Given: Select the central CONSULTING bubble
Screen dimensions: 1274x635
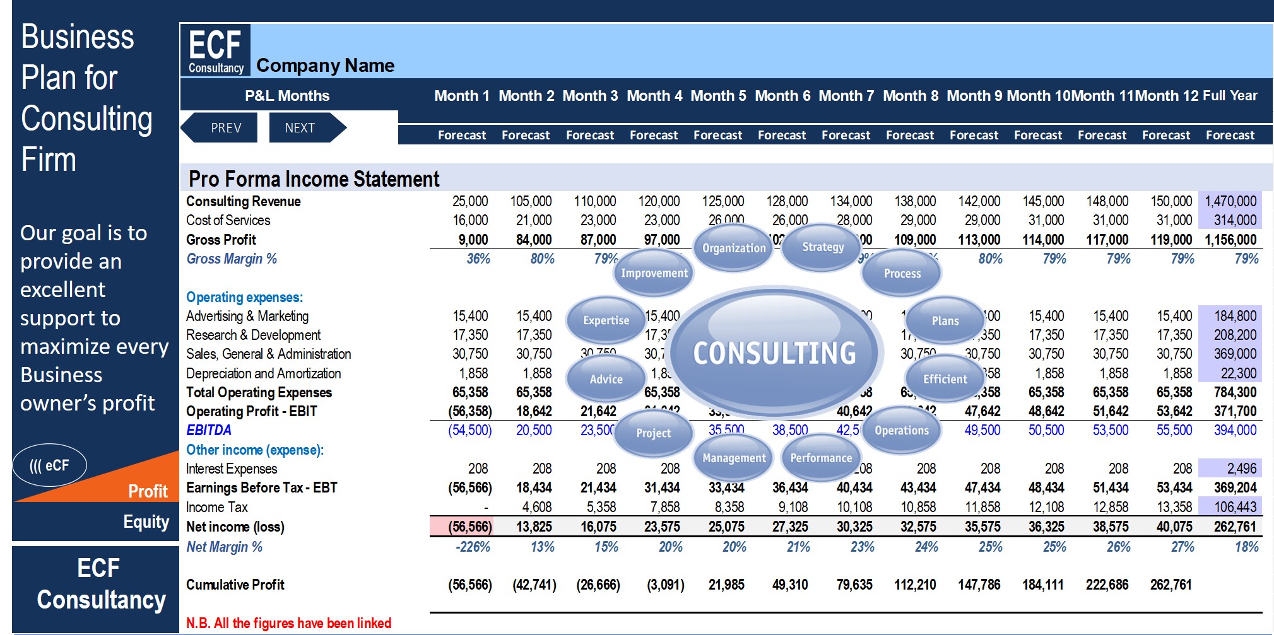Looking at the screenshot, I should [774, 352].
